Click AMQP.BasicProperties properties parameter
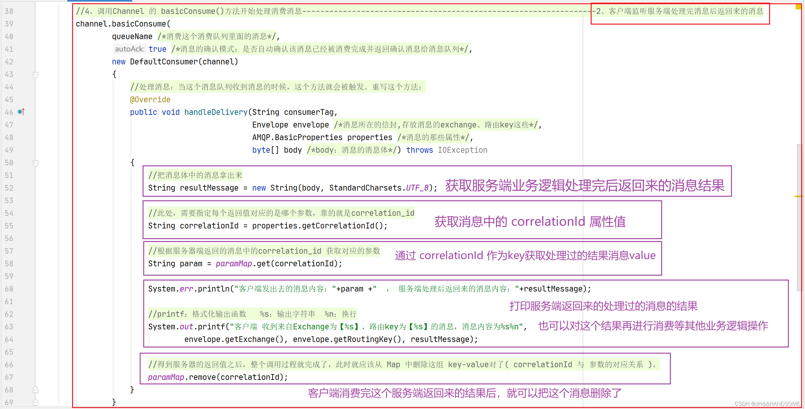This screenshot has width=805, height=409. tap(322, 138)
